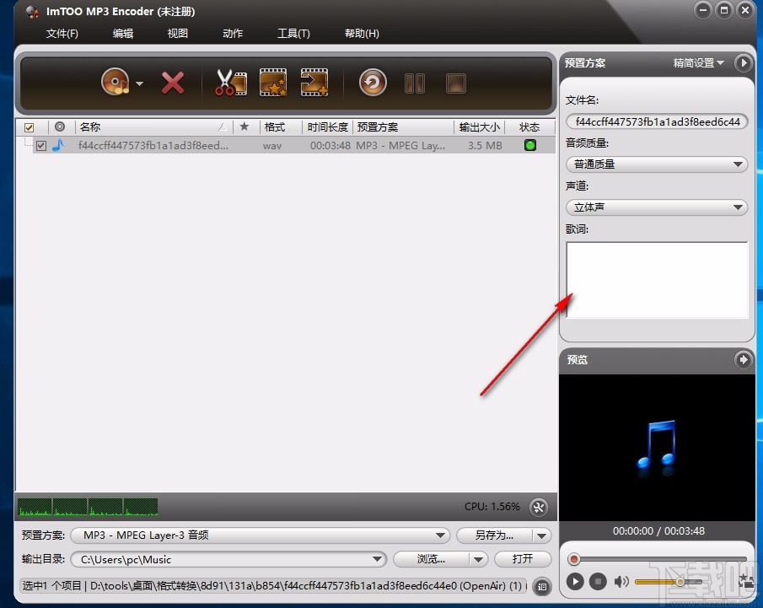Click the stop icon on the toolbar
This screenshot has height=608, width=763.
click(455, 83)
